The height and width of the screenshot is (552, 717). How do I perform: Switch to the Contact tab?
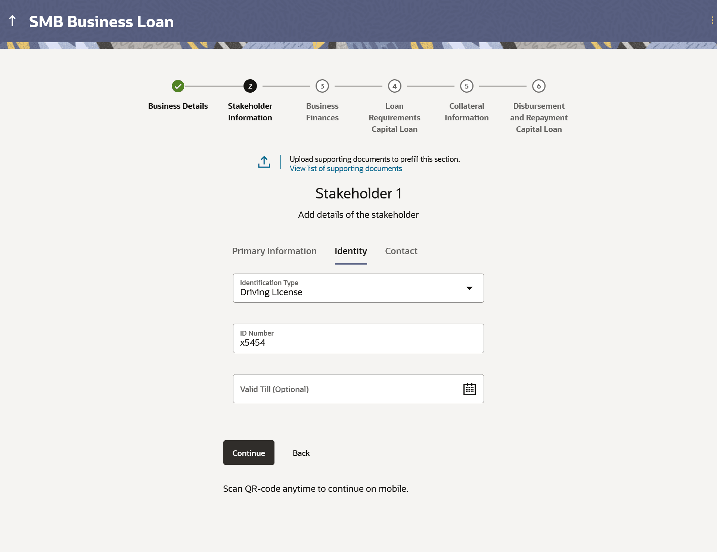[x=401, y=251]
